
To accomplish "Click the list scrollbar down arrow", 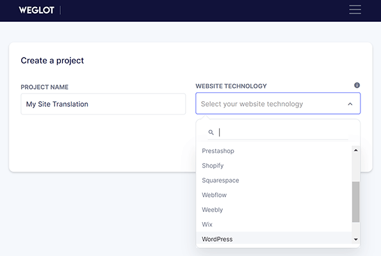I will (x=356, y=239).
